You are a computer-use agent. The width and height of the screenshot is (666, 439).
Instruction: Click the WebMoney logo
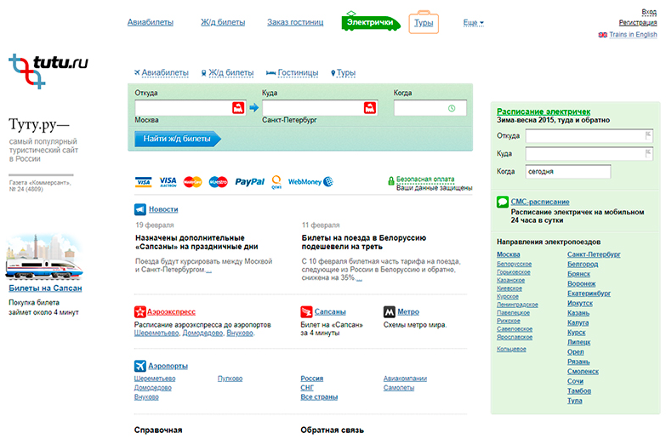pos(310,182)
